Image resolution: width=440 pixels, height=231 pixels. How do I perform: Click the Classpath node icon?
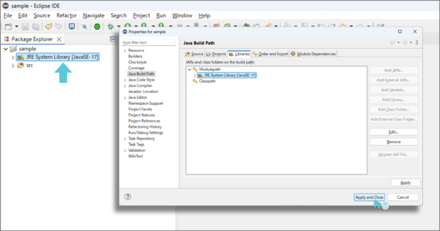[195, 81]
